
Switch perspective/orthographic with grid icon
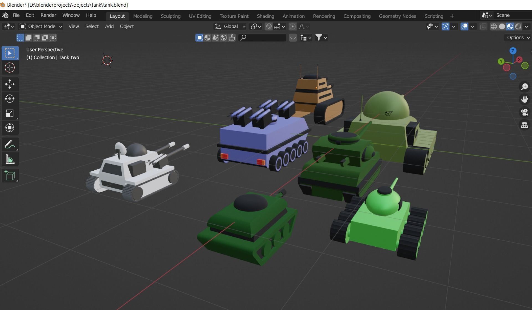tap(524, 125)
